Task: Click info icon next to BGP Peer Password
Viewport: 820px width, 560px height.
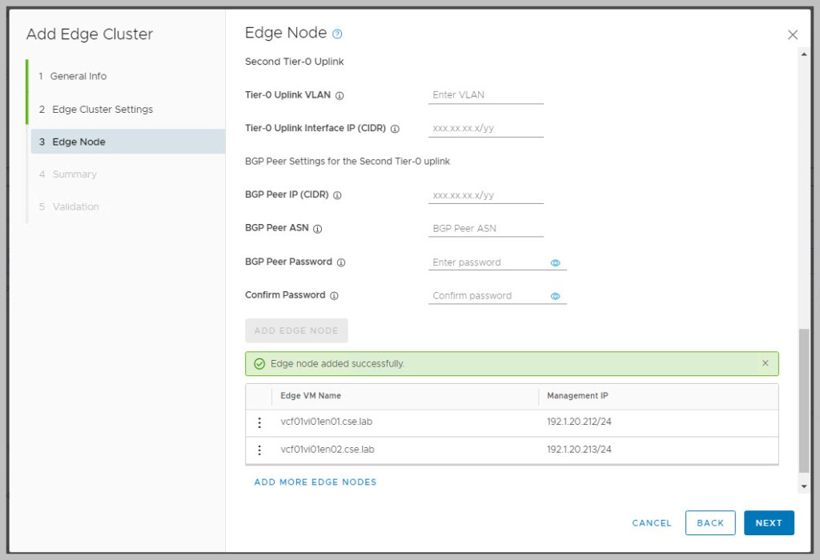Action: (341, 262)
